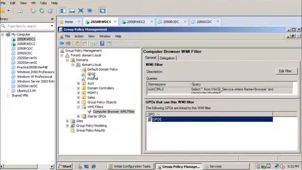This screenshot has height=170, width=302.
Task: Select 2050RWDC2 in the library list
Action: pos(26,44)
